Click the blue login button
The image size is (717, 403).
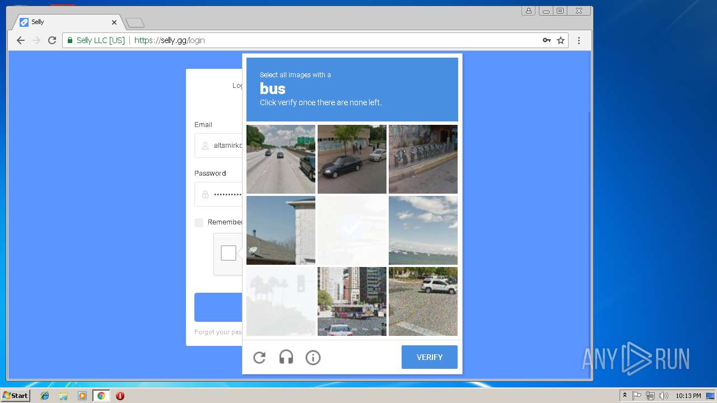coord(218,307)
